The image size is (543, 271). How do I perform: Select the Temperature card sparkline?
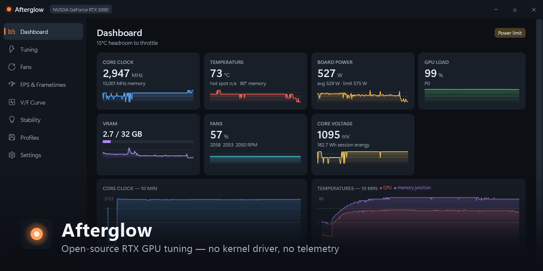255,97
